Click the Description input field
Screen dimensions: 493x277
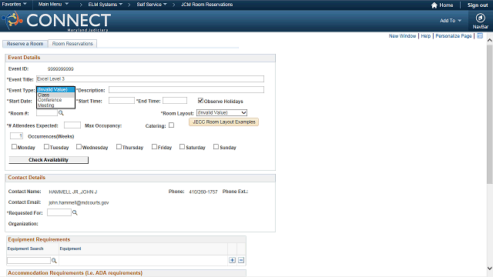coord(186,90)
